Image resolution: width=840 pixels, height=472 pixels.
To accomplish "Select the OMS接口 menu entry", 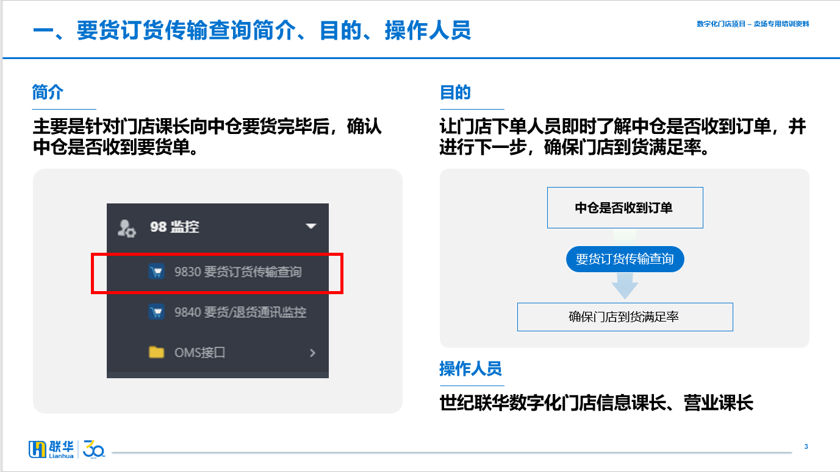I will pos(218,352).
